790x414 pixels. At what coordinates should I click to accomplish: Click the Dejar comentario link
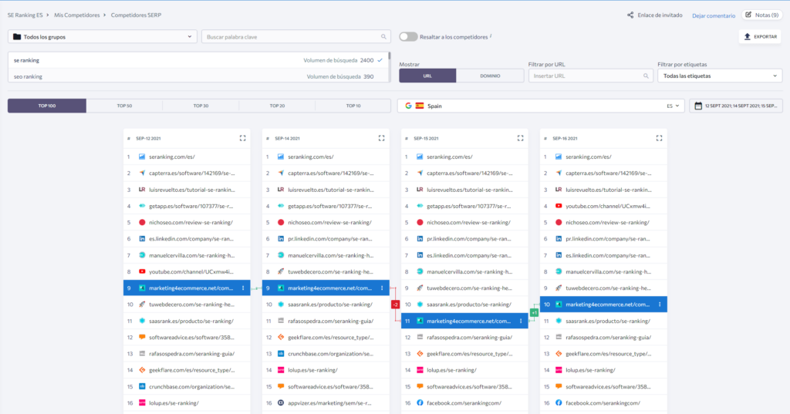[x=714, y=15]
